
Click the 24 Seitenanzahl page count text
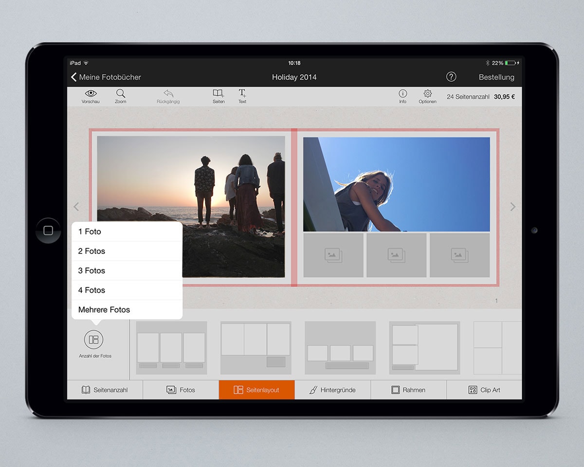click(x=468, y=97)
